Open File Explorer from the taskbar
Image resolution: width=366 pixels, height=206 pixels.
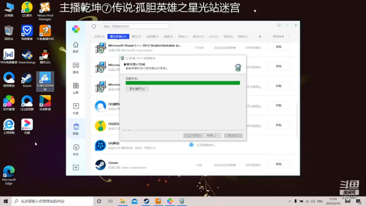click(123, 201)
